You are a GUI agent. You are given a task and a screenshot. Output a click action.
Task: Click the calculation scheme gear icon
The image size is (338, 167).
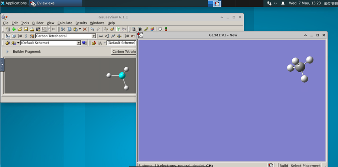pyautogui.click(x=8, y=43)
